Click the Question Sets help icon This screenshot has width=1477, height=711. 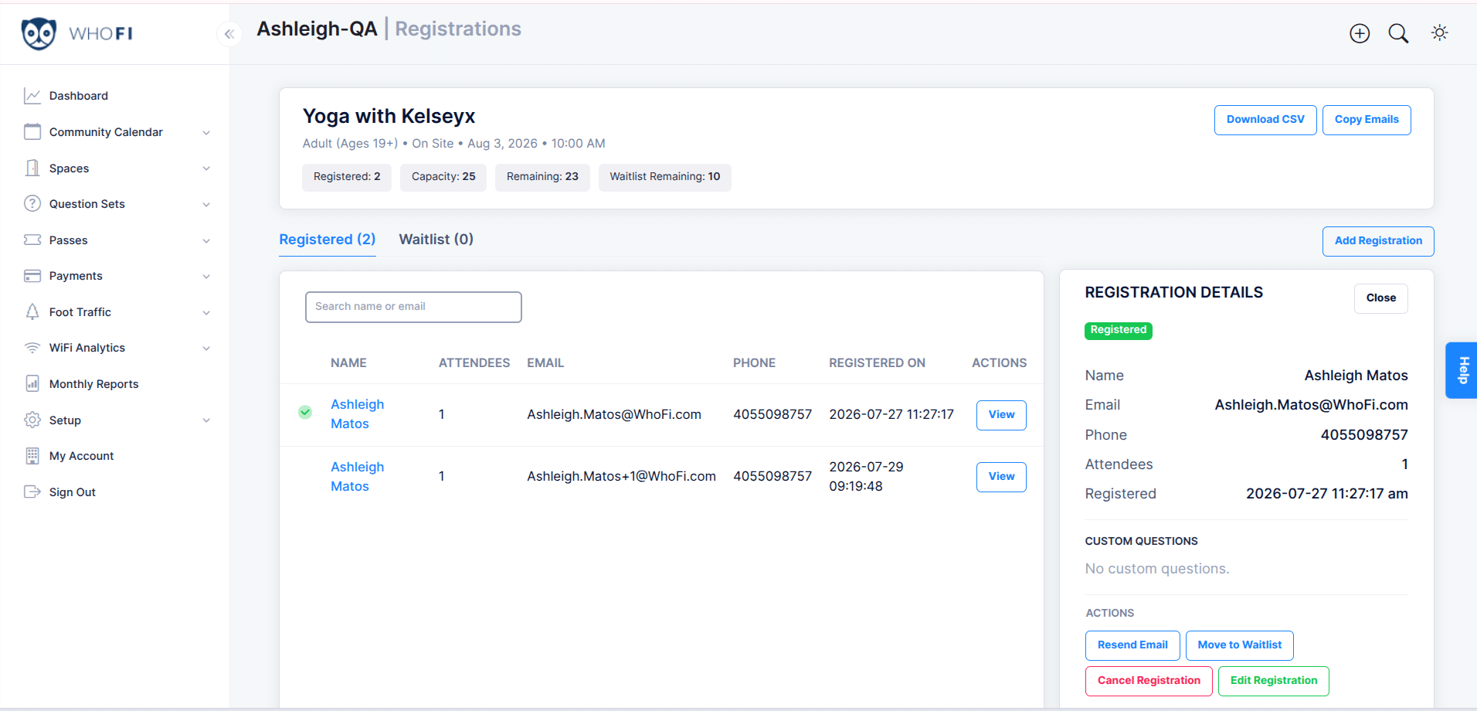[x=32, y=204]
